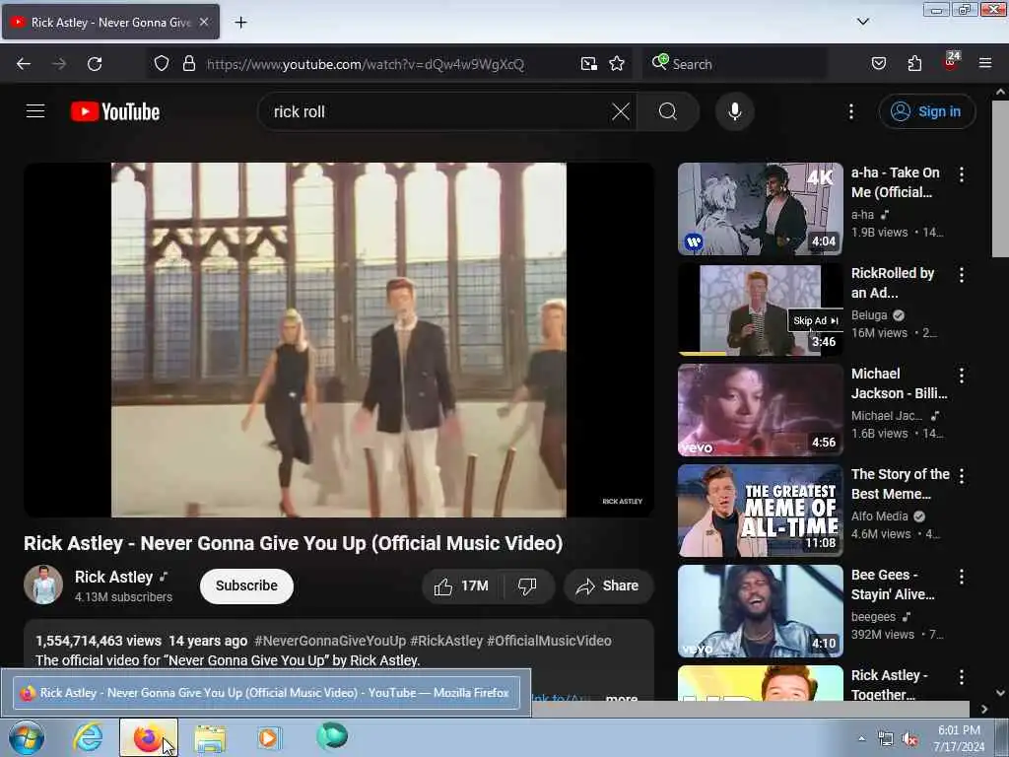Viewport: 1009px width, 757px height.
Task: Click the Firefox Search box
Action: (x=735, y=64)
